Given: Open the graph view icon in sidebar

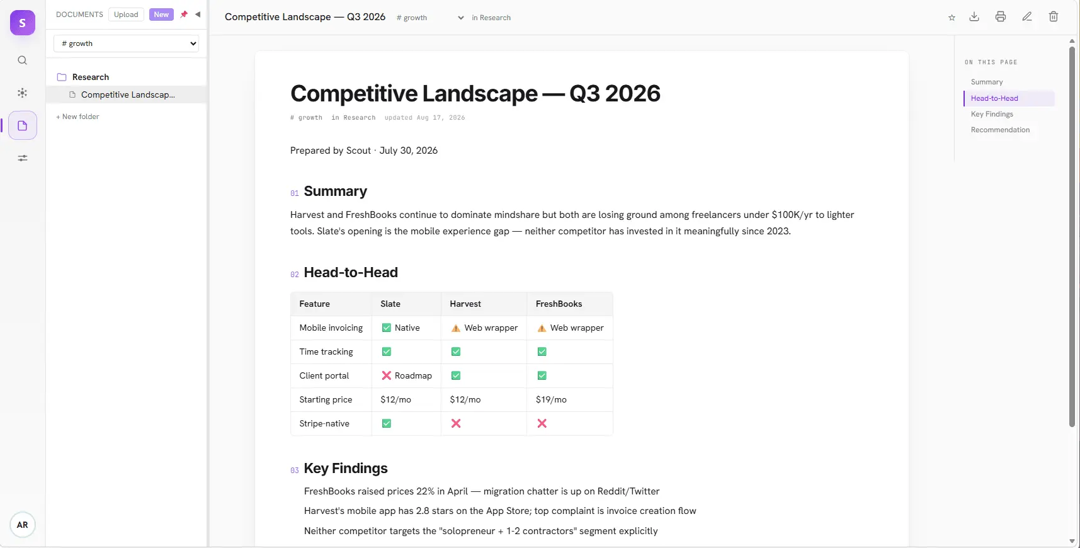Looking at the screenshot, I should tap(23, 93).
